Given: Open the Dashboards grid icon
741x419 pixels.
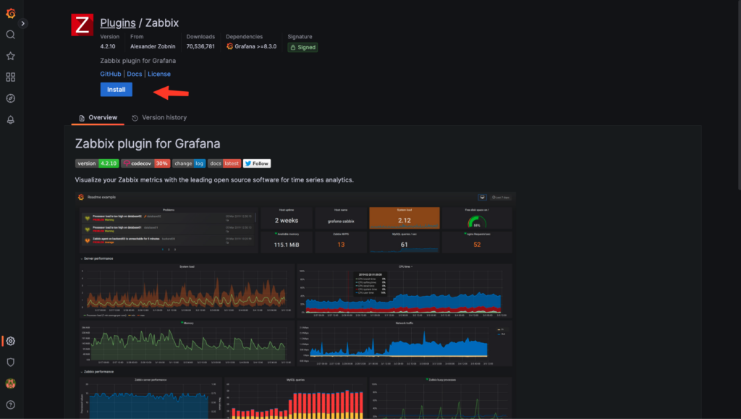Looking at the screenshot, I should point(10,77).
